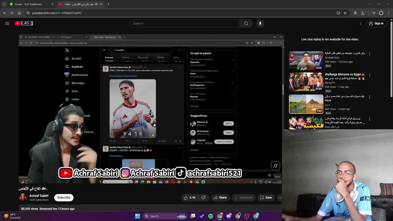Open the tab search dropdown arrow
This screenshot has width=393, height=221.
point(4,4)
